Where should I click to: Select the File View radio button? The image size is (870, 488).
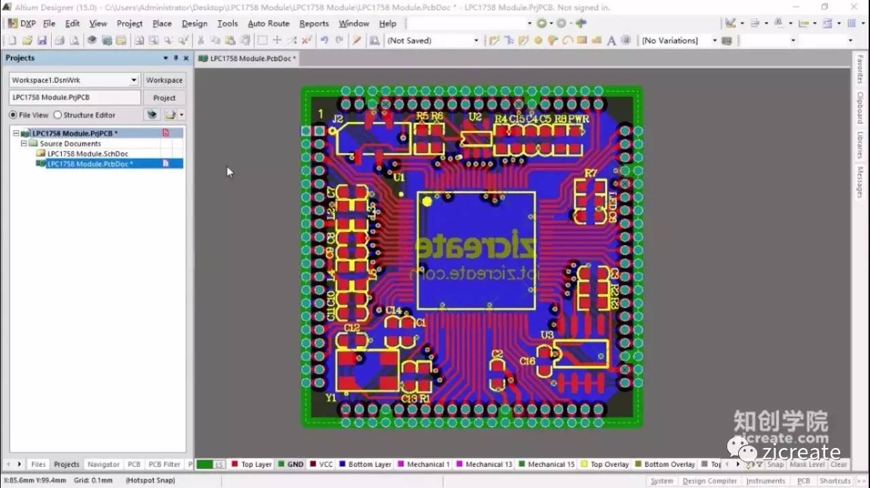[14, 115]
